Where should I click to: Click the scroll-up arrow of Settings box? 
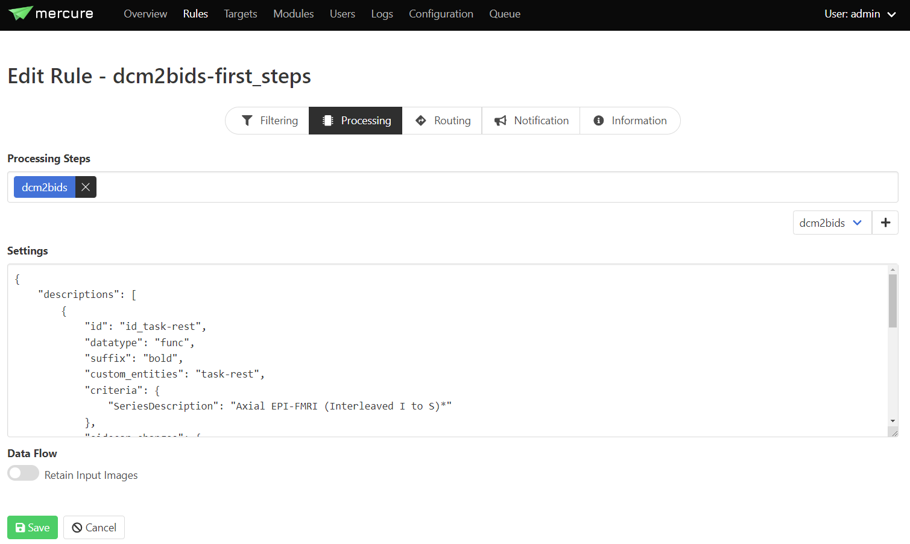[893, 270]
